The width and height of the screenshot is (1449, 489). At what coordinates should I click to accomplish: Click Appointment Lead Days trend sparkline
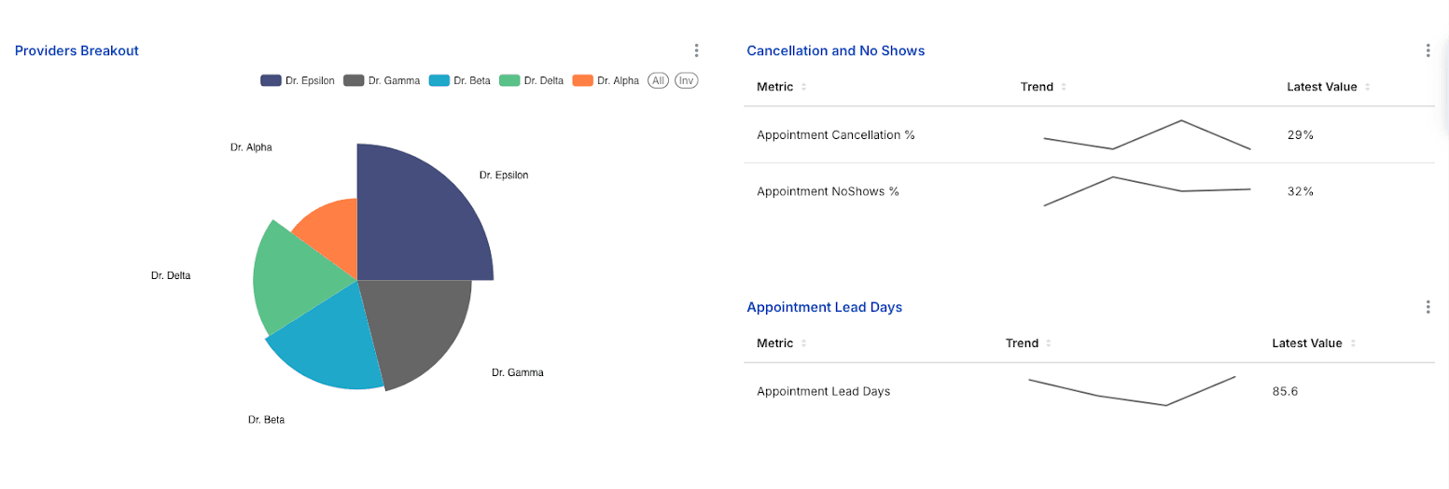(x=1132, y=391)
